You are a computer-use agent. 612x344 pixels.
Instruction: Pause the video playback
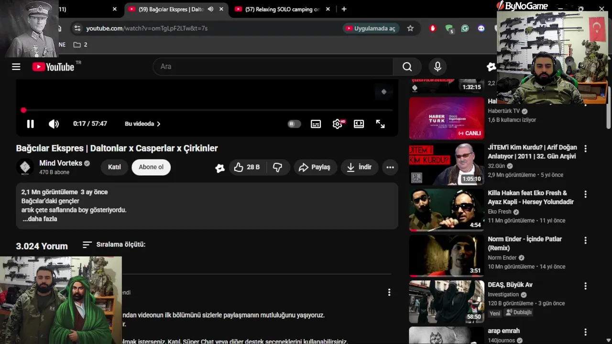click(30, 124)
